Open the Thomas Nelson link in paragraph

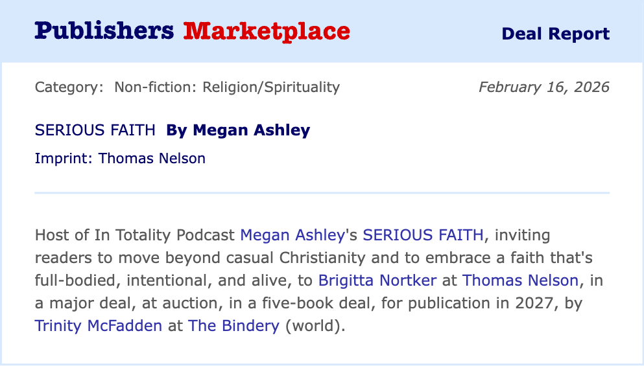(520, 280)
